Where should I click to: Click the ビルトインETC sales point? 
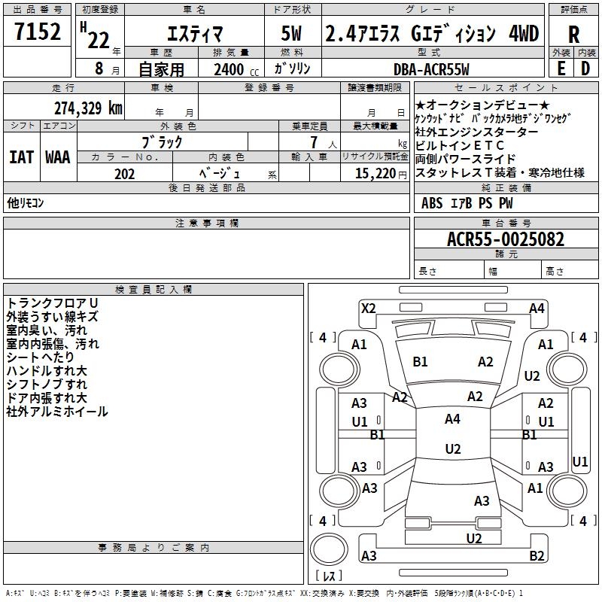click(x=460, y=145)
